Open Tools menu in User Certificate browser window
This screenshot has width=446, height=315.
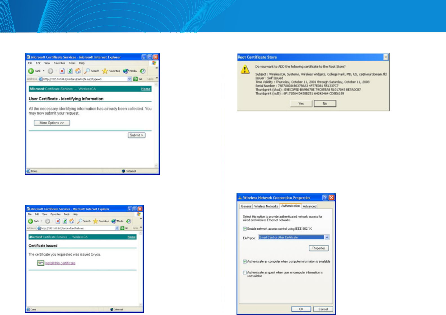[72, 63]
